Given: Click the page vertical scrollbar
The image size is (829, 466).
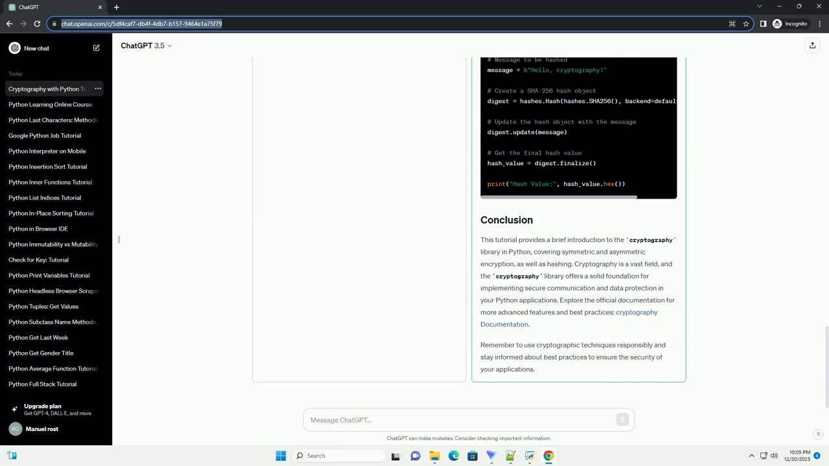Looking at the screenshot, I should 826,368.
